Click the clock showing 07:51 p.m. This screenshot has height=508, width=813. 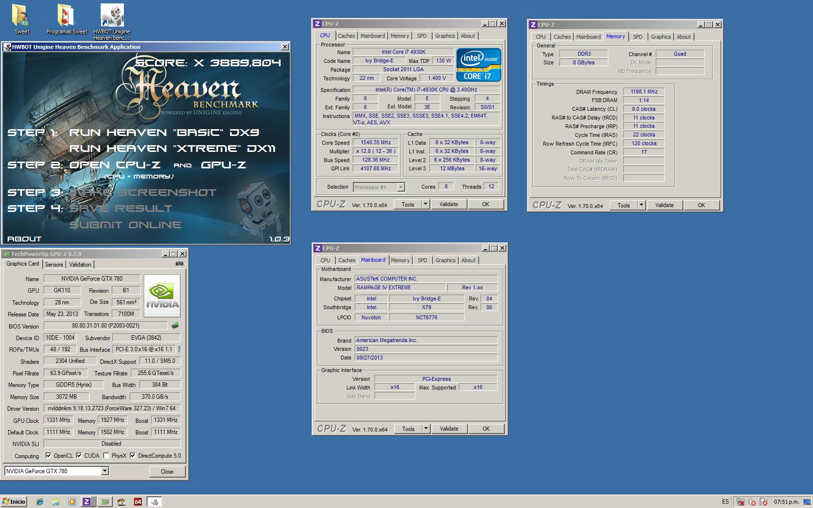(786, 502)
